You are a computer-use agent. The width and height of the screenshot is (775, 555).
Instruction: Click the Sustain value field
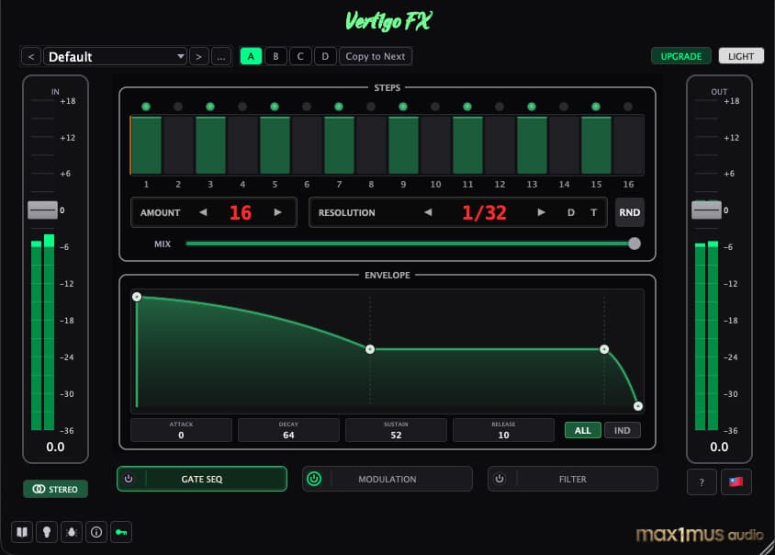click(396, 430)
